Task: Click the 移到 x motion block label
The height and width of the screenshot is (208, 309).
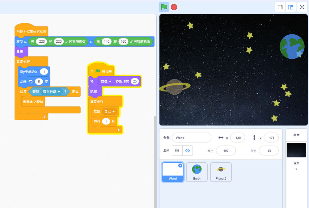Action: pos(21,41)
